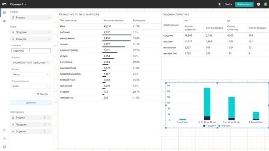269x151 pixels.
Task: Click the Опубликовать button
Action: [244, 4]
